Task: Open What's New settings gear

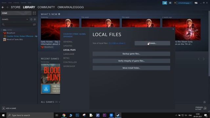Action: click(59, 14)
